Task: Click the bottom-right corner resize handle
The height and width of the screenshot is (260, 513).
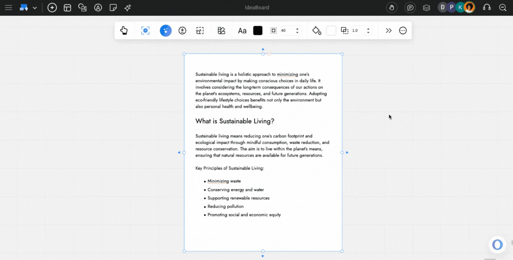Action: pos(342,251)
